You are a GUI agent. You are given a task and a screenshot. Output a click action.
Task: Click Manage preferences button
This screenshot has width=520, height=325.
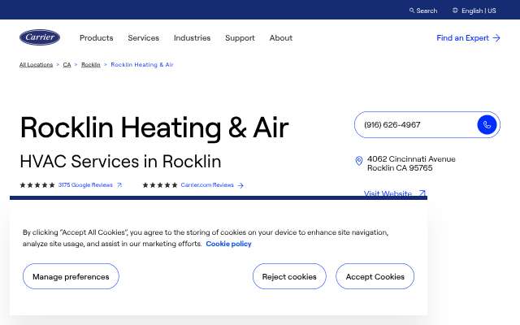click(x=71, y=276)
